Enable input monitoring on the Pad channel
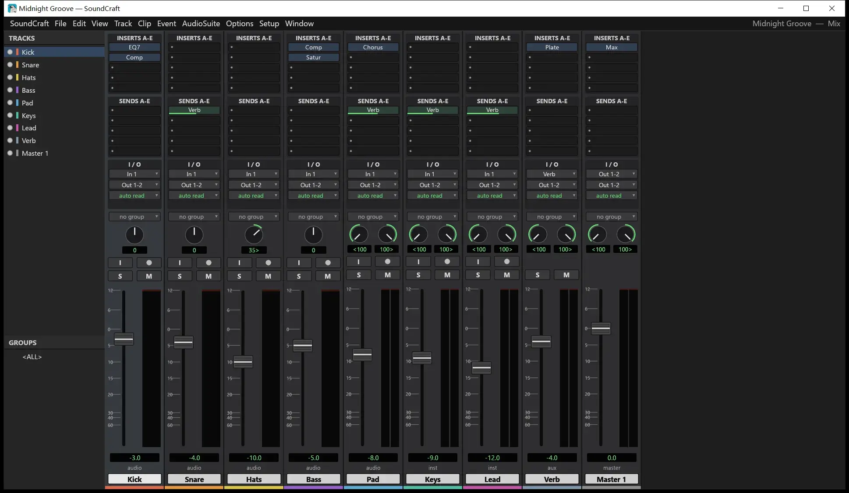Viewport: 849px width, 493px height. [358, 262]
